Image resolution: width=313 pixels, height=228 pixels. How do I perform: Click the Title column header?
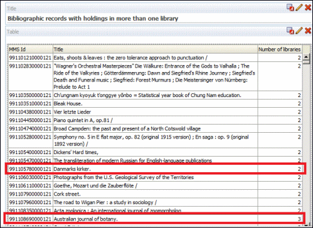[x=156, y=49]
